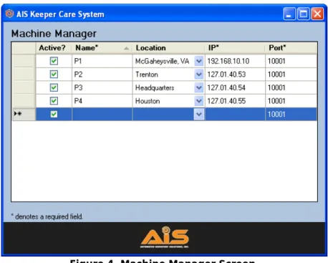This screenshot has width=328, height=263.
Task: Click the sort arrow in Name header
Action: tap(126, 49)
